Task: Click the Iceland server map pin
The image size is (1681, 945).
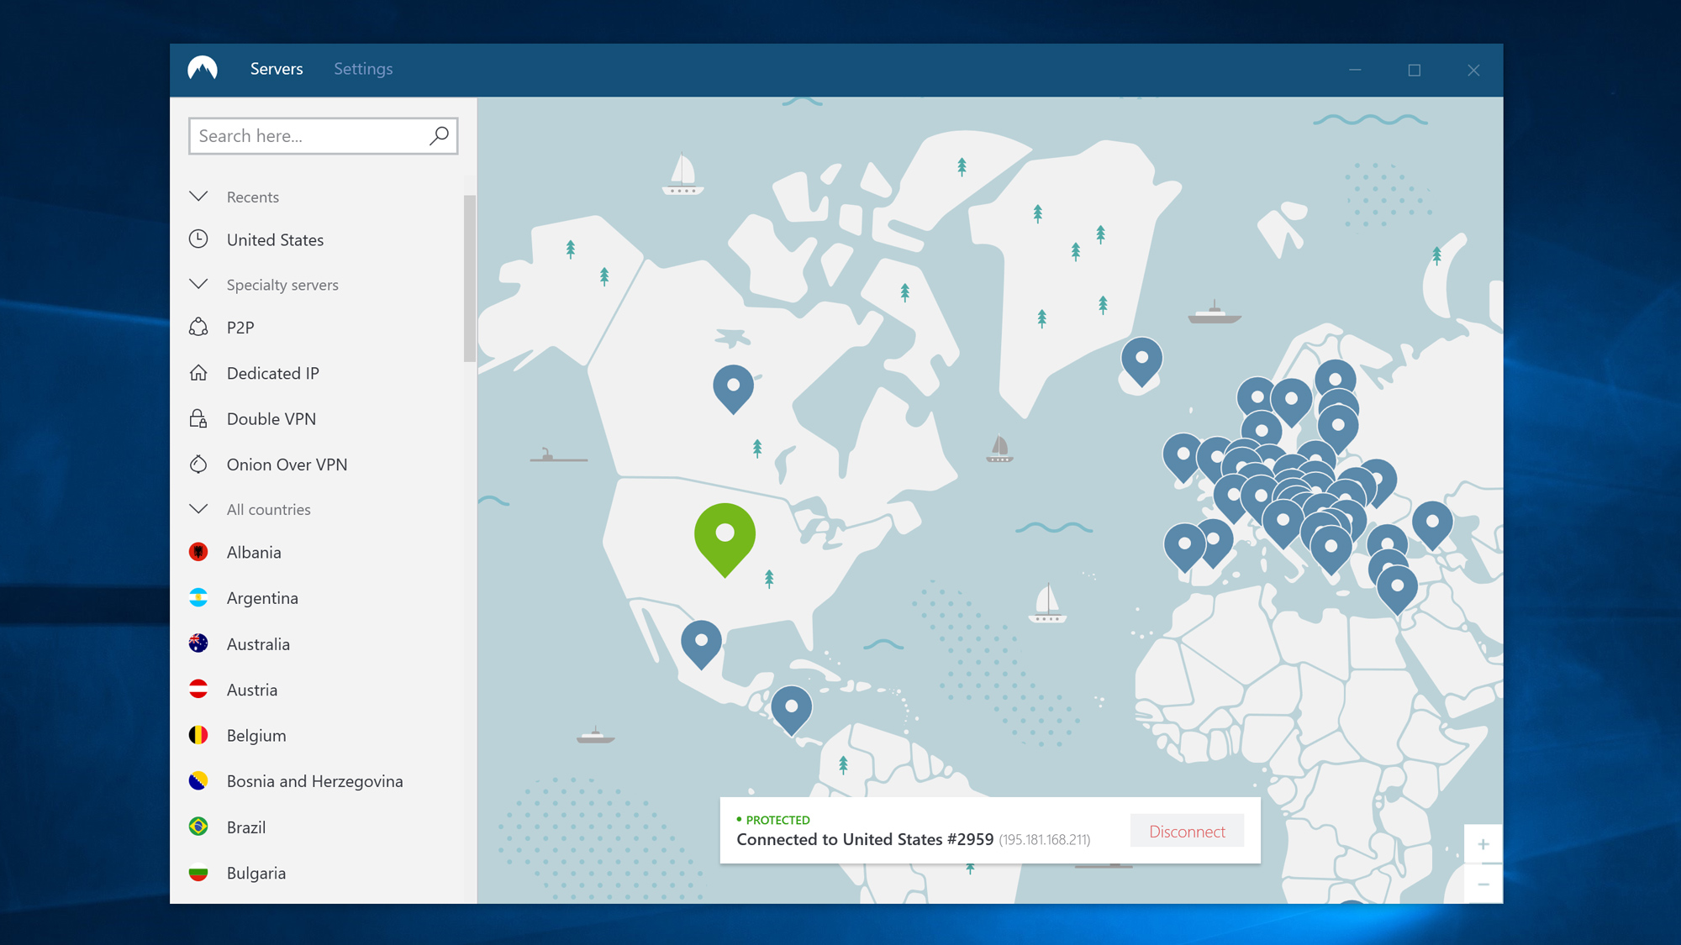Action: click(x=1141, y=360)
